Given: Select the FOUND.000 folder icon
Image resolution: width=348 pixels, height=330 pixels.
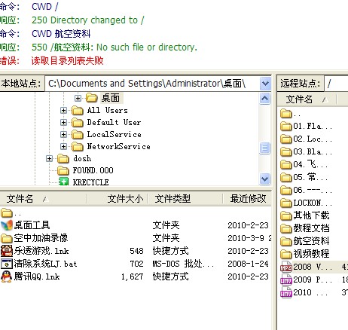Looking at the screenshot, I should coord(63,170).
